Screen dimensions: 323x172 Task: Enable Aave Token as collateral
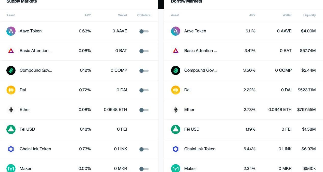[x=144, y=31]
